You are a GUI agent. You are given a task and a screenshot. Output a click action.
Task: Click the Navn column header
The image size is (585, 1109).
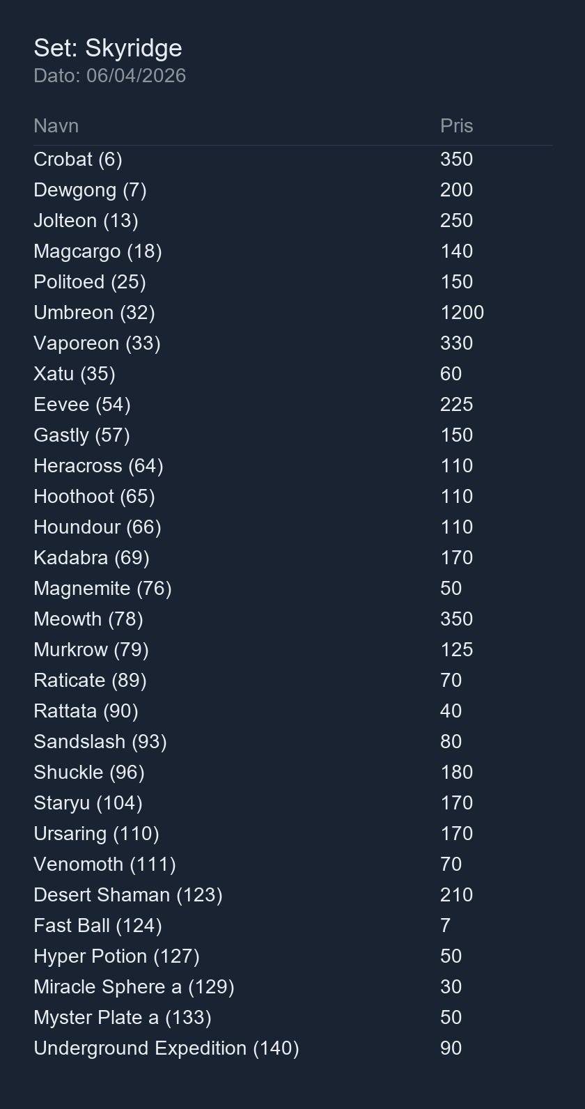click(x=56, y=126)
